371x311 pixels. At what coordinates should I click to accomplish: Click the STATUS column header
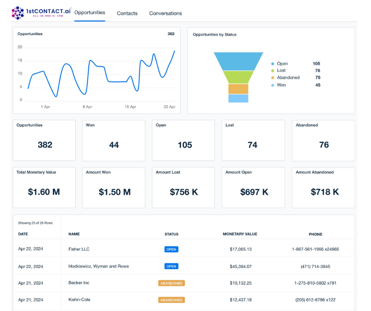click(172, 234)
